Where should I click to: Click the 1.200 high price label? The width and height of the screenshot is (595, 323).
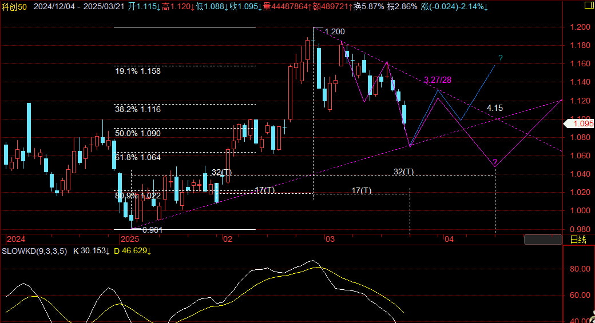(334, 32)
